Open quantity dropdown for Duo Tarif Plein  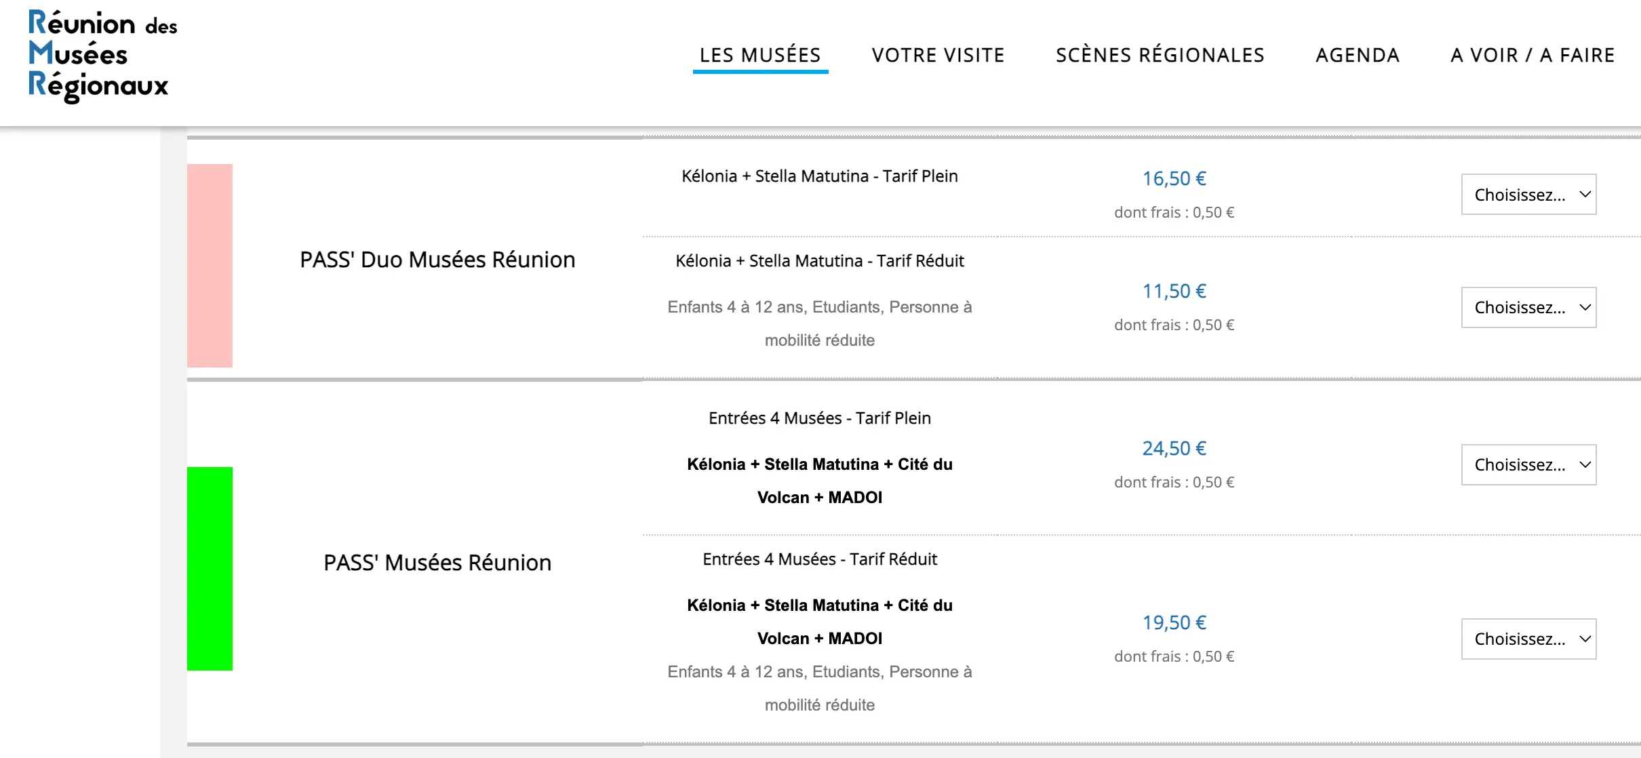click(x=1528, y=195)
